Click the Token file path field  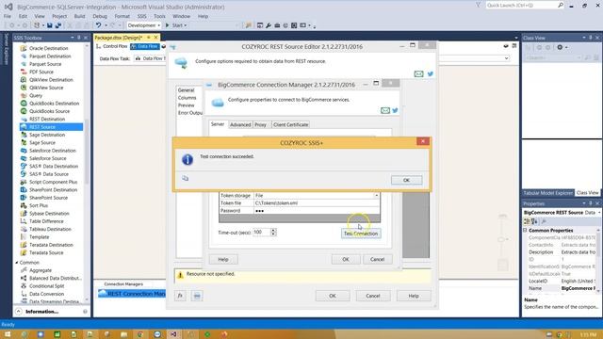317,203
